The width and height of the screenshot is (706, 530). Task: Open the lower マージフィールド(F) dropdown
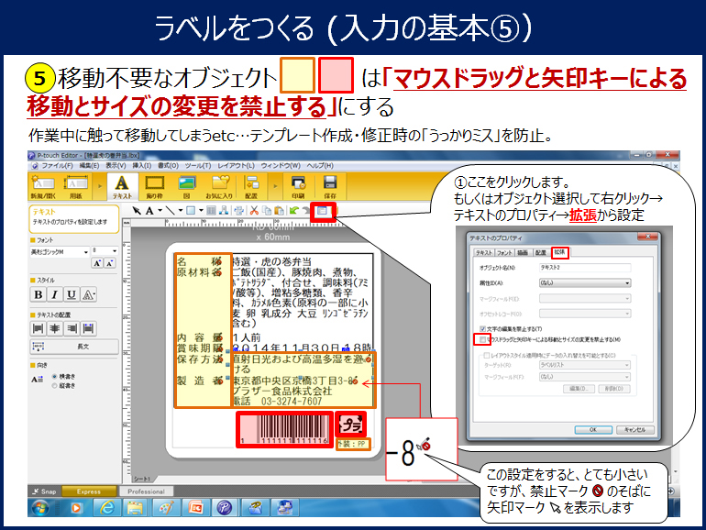[585, 377]
